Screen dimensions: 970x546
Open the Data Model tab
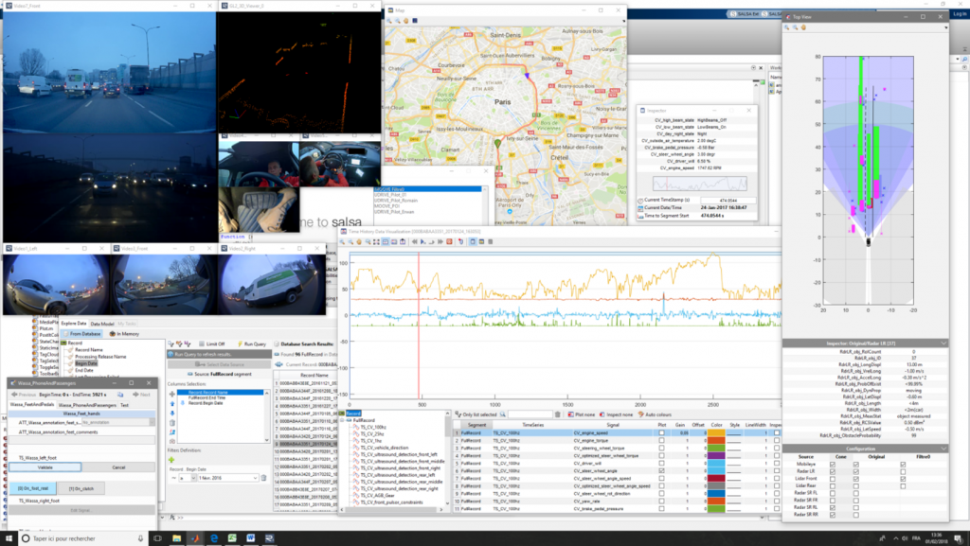102,323
